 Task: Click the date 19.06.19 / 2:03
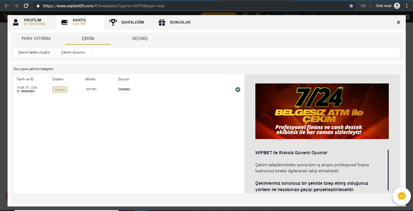pyautogui.click(x=27, y=88)
